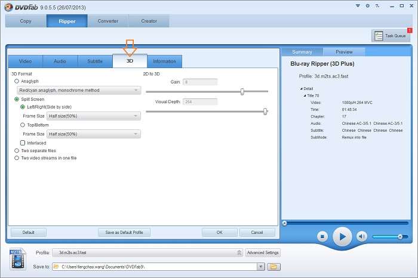Click the Save to path field
This screenshot has width=418, height=278.
155,267
